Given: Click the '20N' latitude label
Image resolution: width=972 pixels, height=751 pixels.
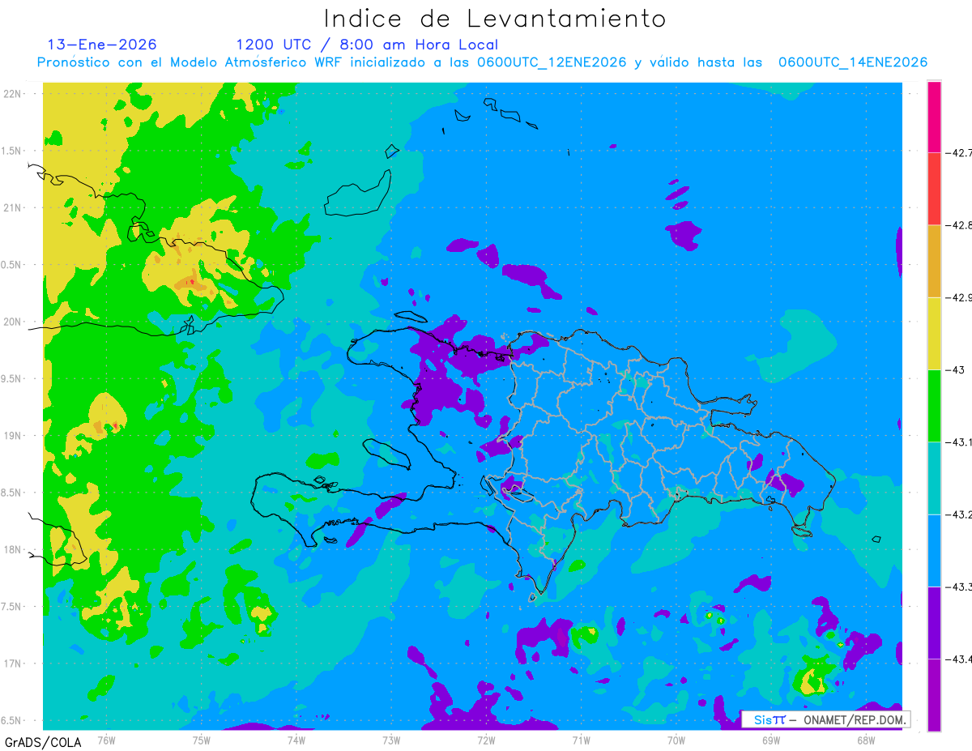Looking at the screenshot, I should click(11, 322).
